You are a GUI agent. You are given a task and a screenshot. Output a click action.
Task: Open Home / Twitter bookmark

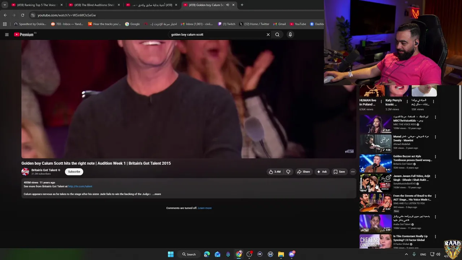pyautogui.click(x=254, y=24)
